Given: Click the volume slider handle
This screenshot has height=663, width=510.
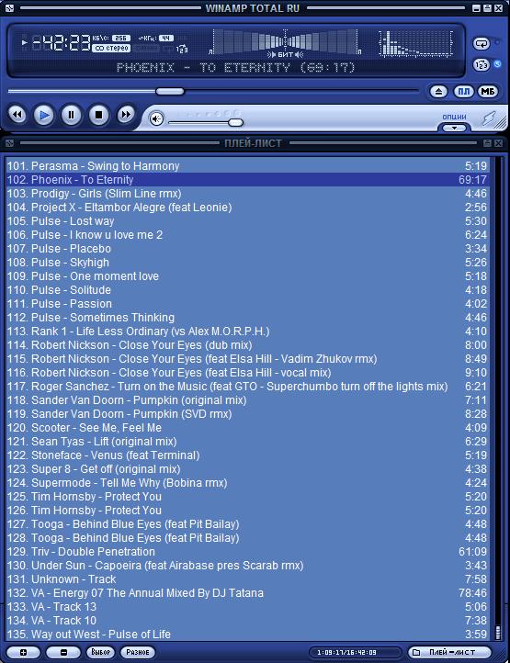Looking at the screenshot, I should [235, 123].
